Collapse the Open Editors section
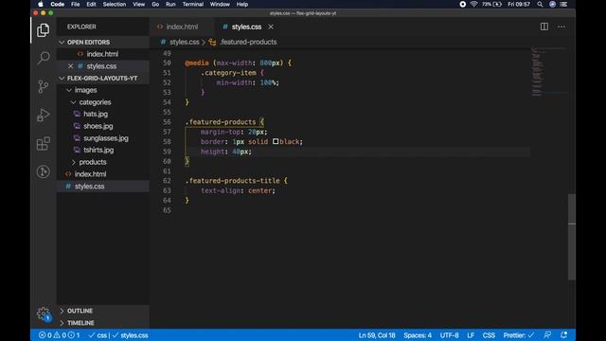This screenshot has height=341, width=606. pos(62,42)
